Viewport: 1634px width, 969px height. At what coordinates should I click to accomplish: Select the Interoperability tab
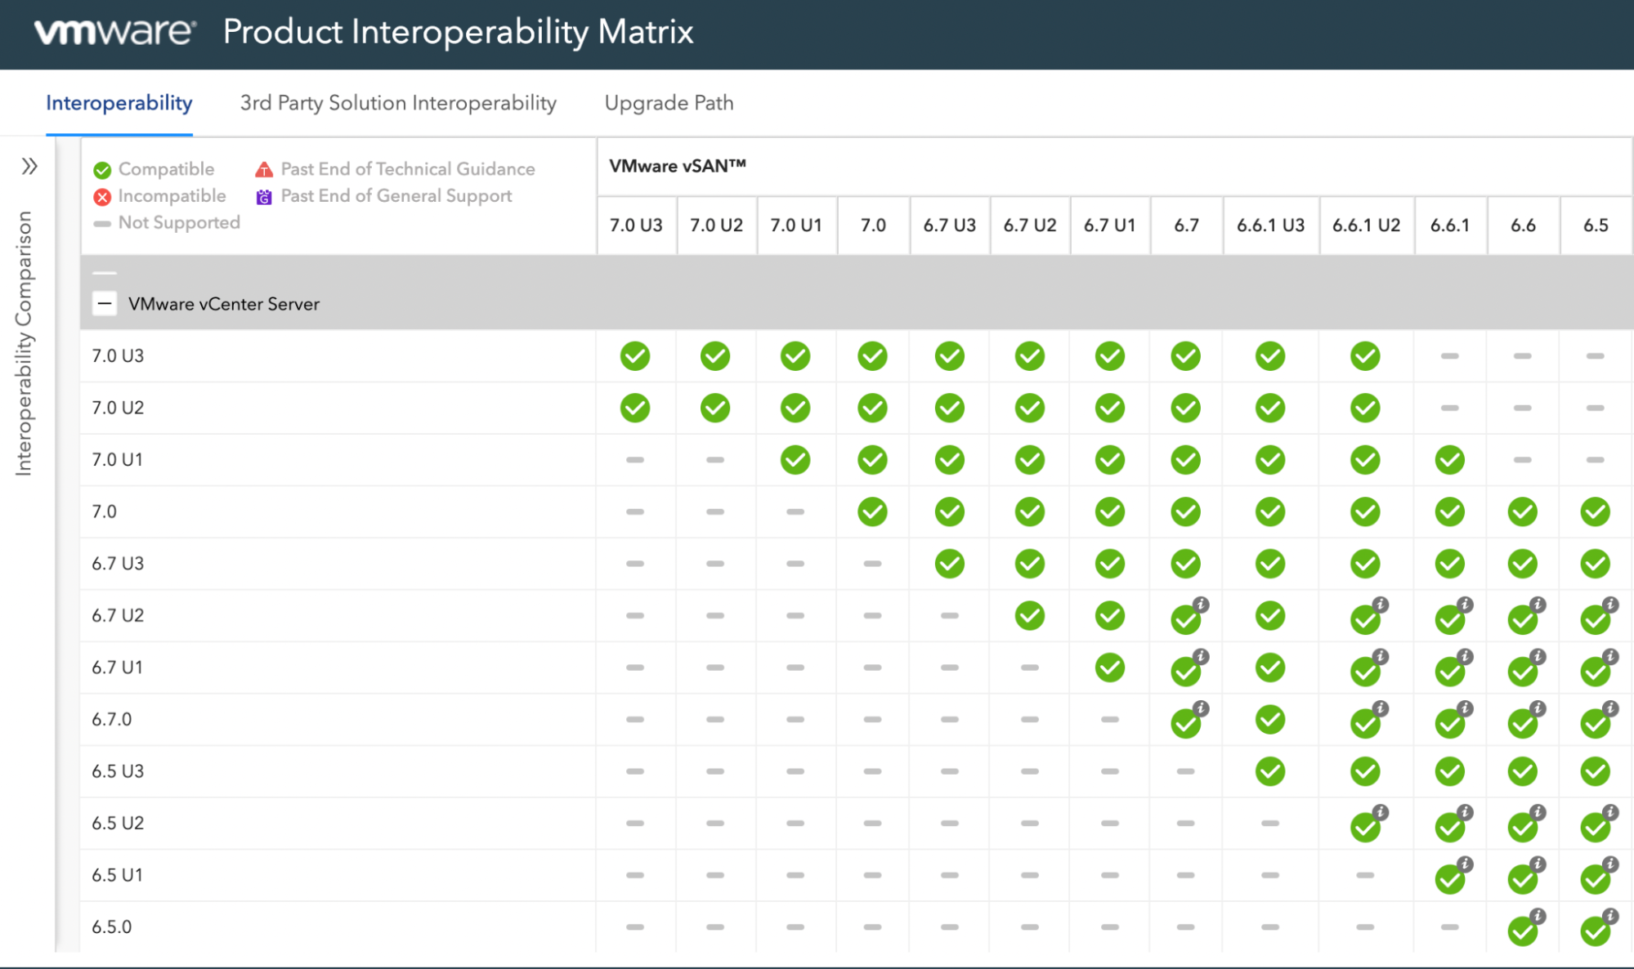click(x=119, y=103)
